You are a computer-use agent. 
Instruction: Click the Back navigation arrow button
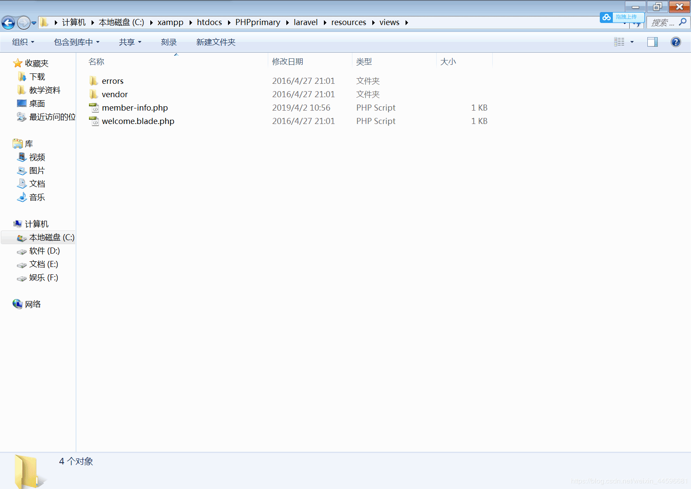(8, 22)
